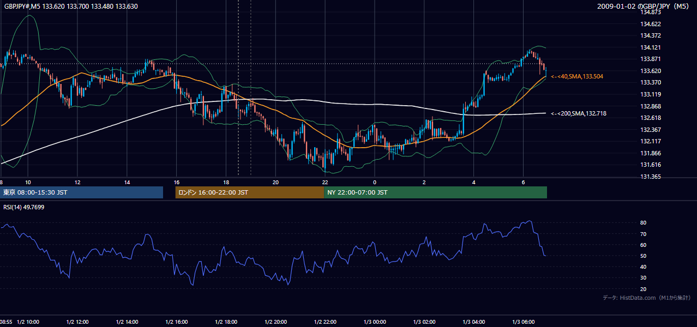
Task: Click the 1/3 02:00 time label
Action: tap(424, 322)
